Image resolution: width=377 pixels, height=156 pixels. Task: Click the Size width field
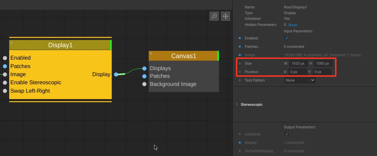[x=299, y=63]
